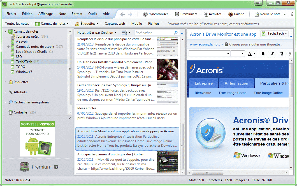297x186 pixels.
Task: Open the Fichier menu
Action: (11, 14)
